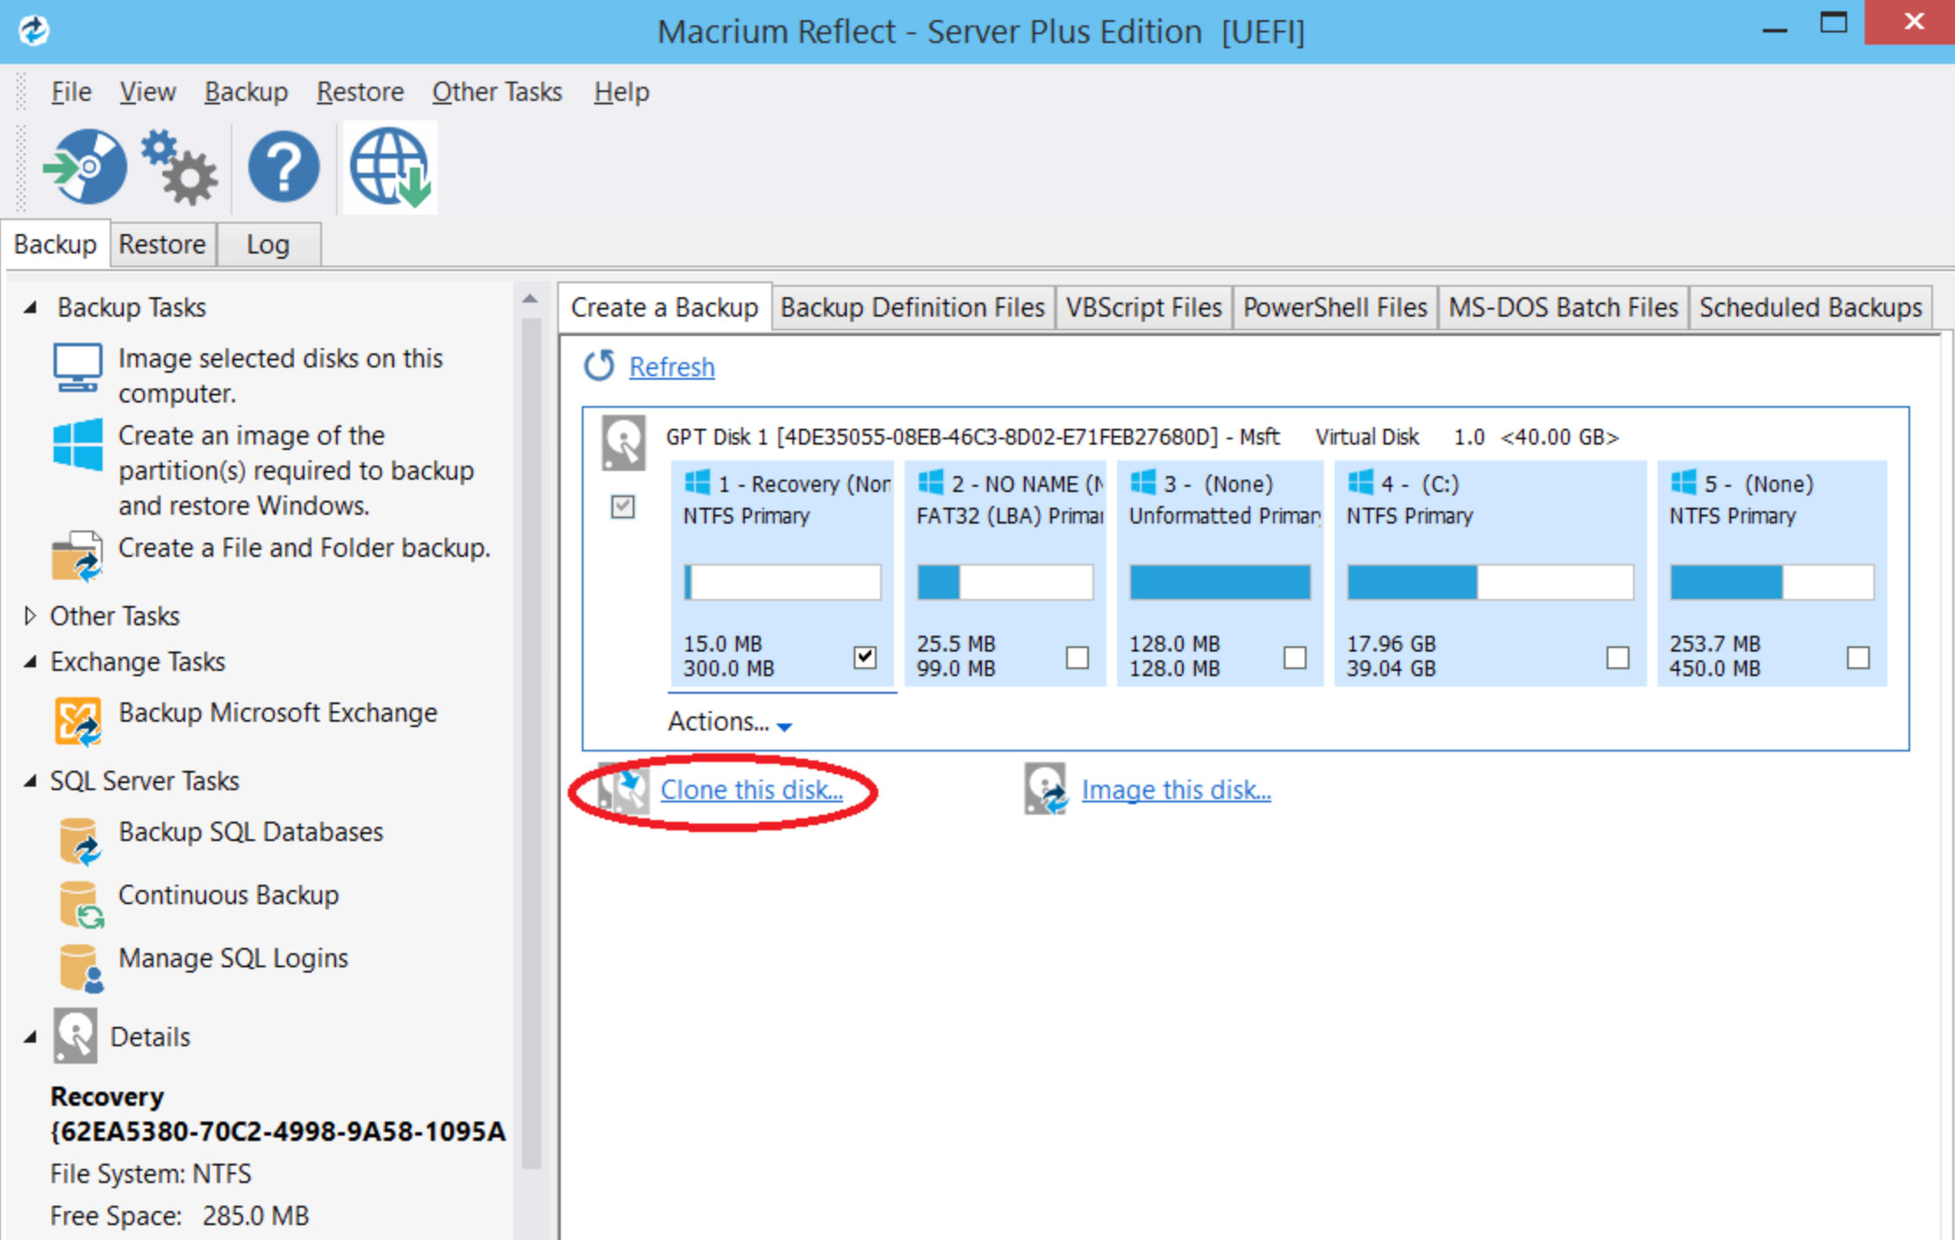Click Create a File and Folder backup
Image resolution: width=1955 pixels, height=1240 pixels.
click(x=304, y=548)
